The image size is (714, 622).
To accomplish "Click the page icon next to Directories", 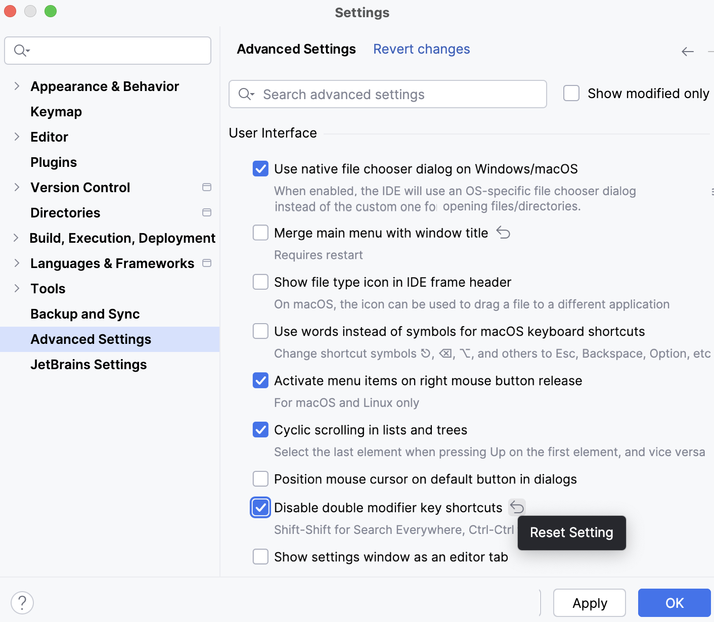I will pyautogui.click(x=207, y=212).
